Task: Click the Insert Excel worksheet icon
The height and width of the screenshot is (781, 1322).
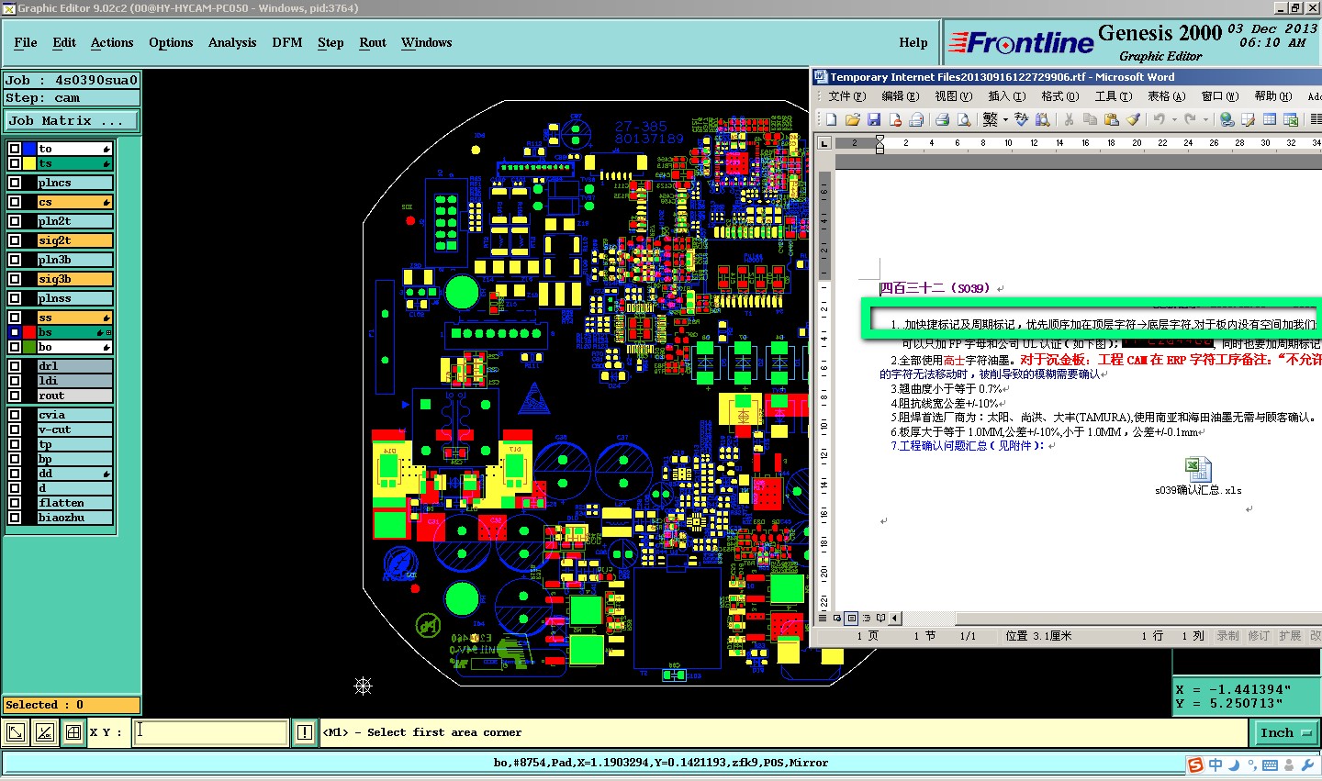Action: click(x=1291, y=119)
